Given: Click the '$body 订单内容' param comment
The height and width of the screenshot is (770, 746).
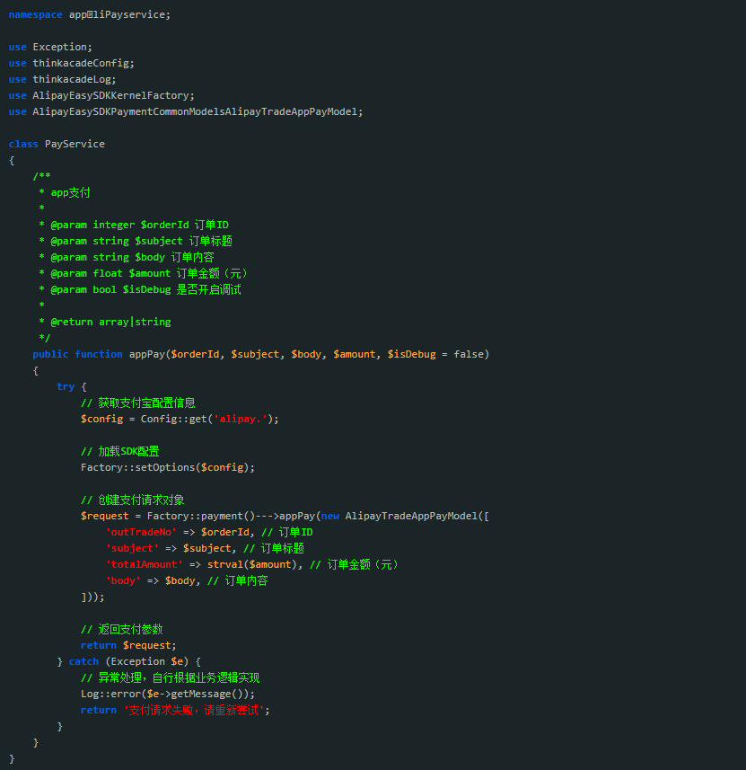Looking at the screenshot, I should [x=174, y=257].
